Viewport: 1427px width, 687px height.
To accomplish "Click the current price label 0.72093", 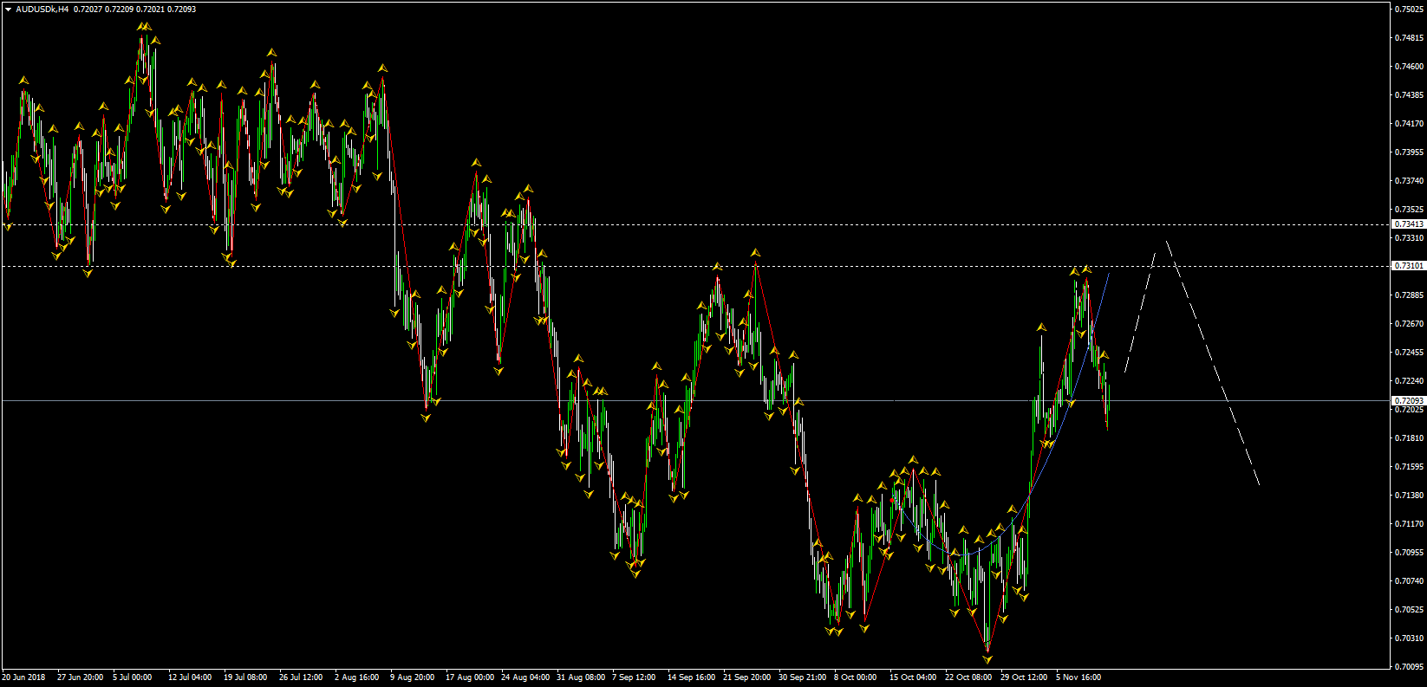I will (1408, 400).
